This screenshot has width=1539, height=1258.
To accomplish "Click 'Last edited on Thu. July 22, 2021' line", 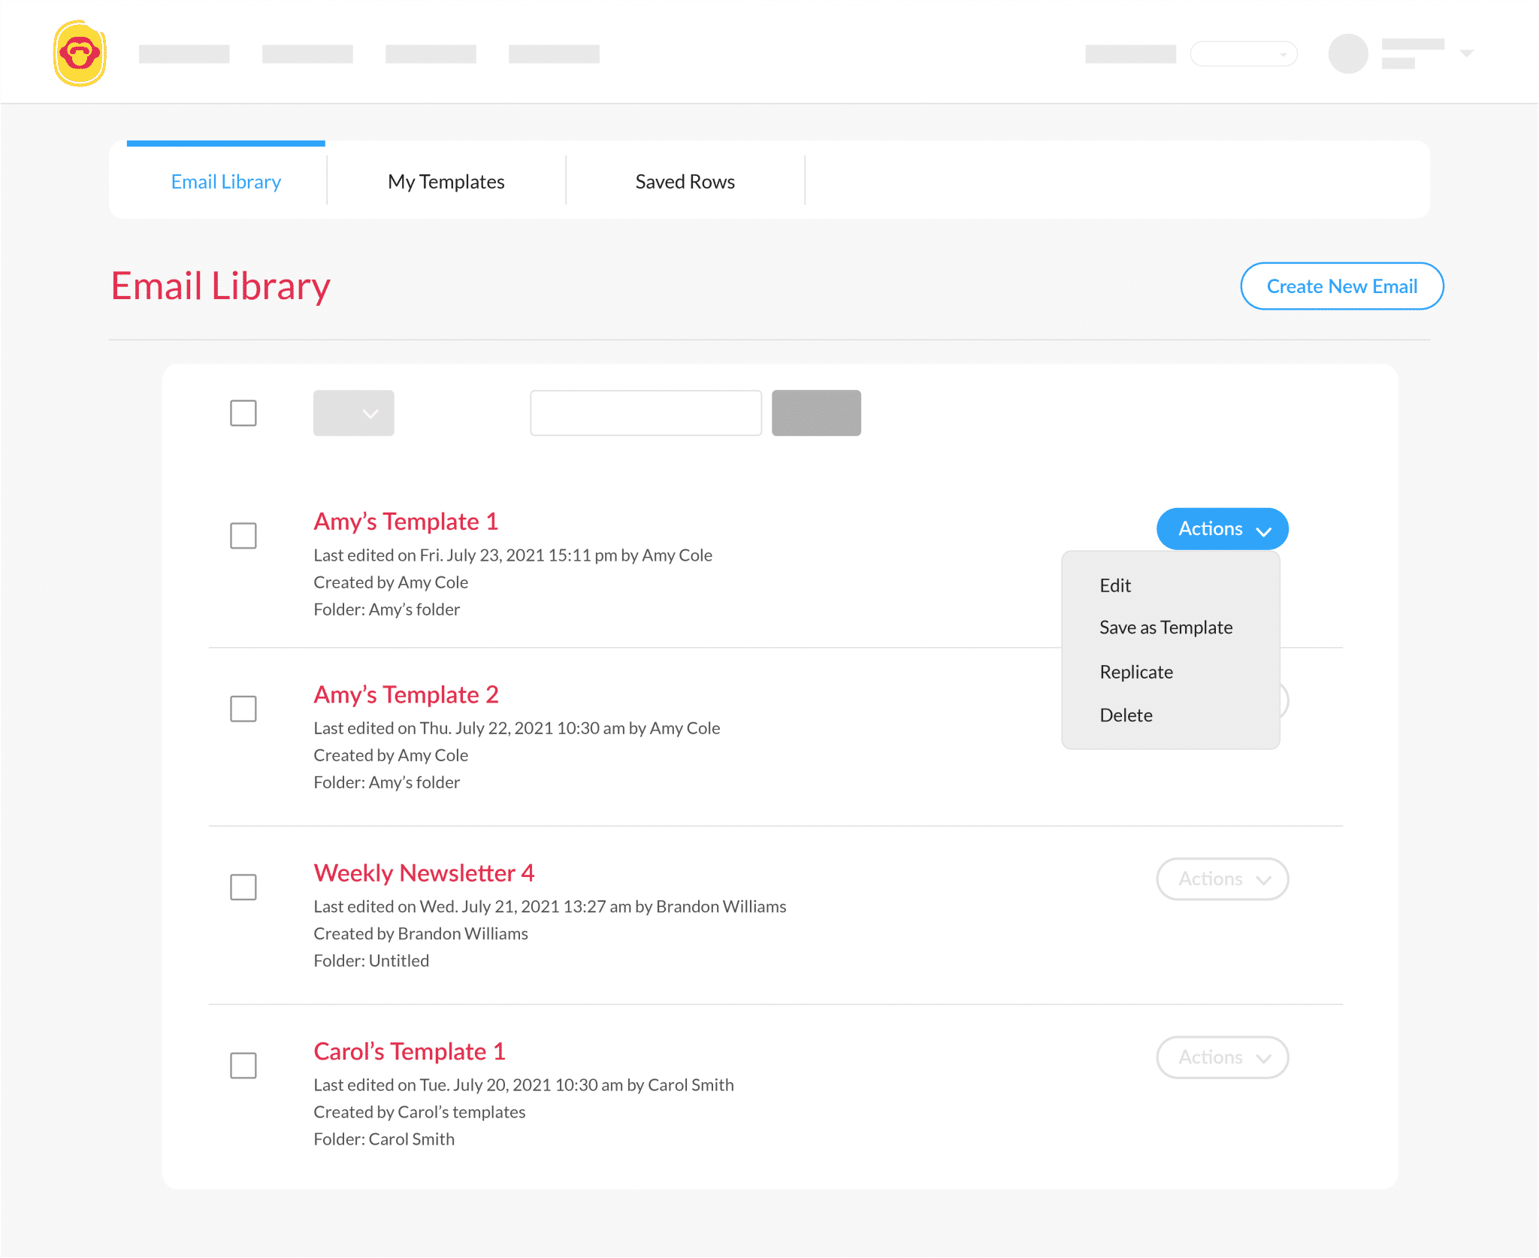I will [x=517, y=728].
